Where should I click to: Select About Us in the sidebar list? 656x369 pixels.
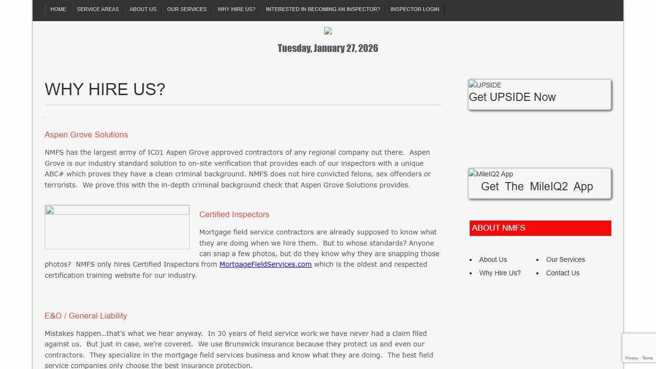(x=493, y=259)
